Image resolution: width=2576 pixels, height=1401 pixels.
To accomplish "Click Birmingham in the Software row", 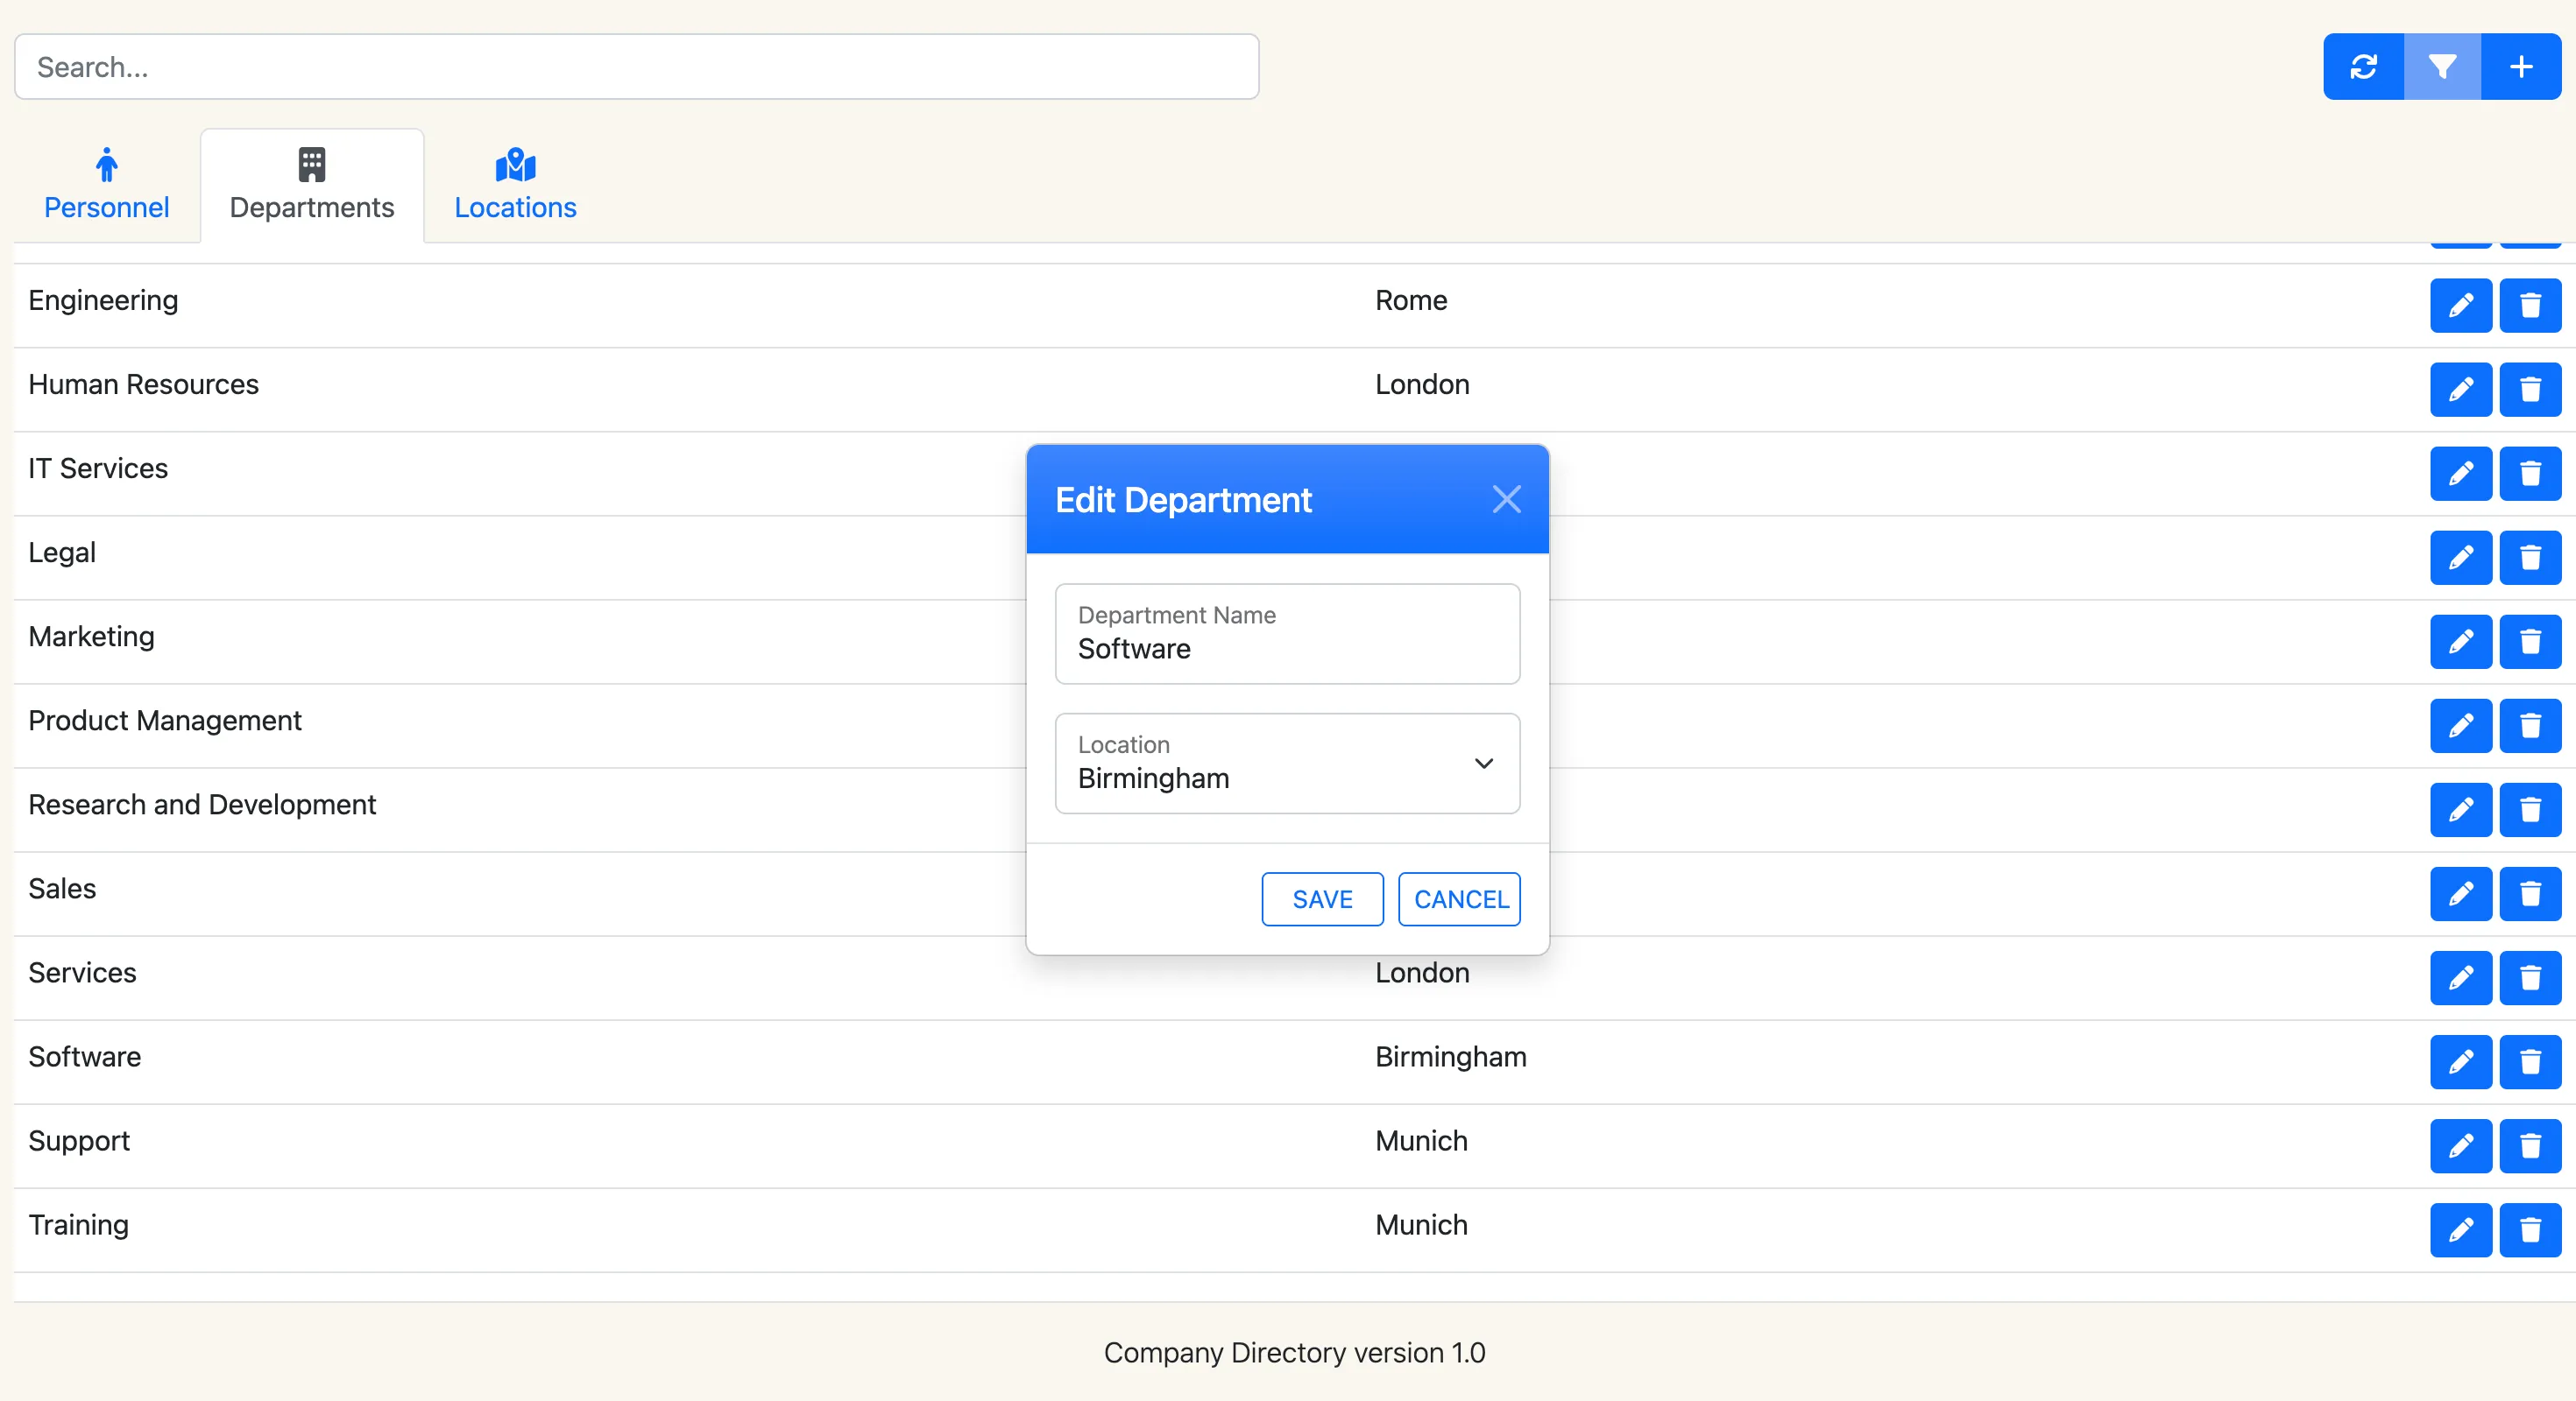I will click(1450, 1056).
